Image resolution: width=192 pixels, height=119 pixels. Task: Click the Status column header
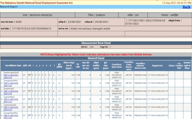coord(172,66)
